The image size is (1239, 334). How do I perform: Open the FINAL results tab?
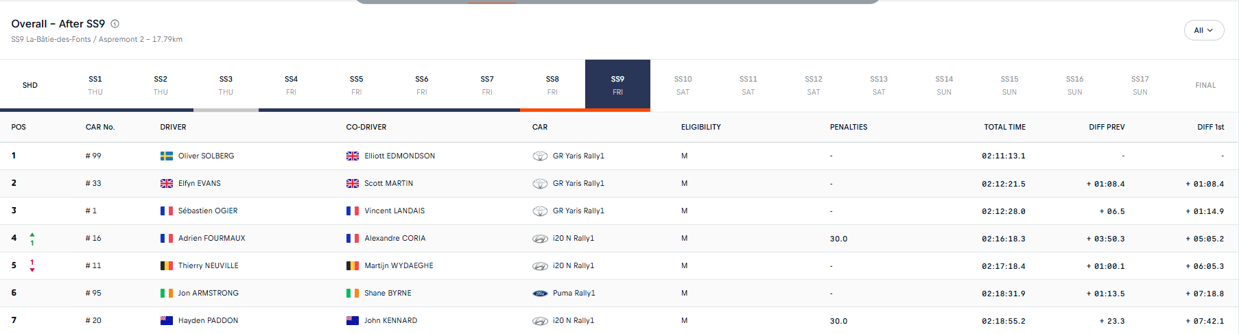[x=1205, y=85]
